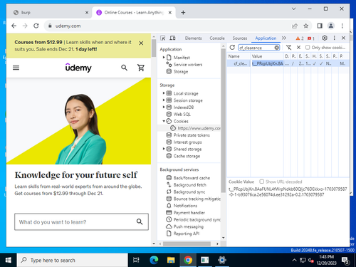Close the burp tab
This screenshot has width=356, height=267.
point(87,13)
